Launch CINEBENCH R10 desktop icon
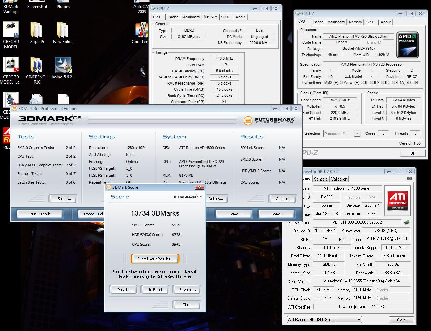The image size is (431, 331). tap(37, 70)
